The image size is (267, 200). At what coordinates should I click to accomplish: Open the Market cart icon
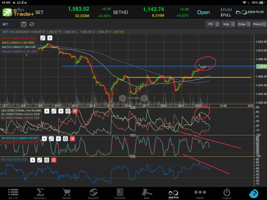tap(67, 194)
